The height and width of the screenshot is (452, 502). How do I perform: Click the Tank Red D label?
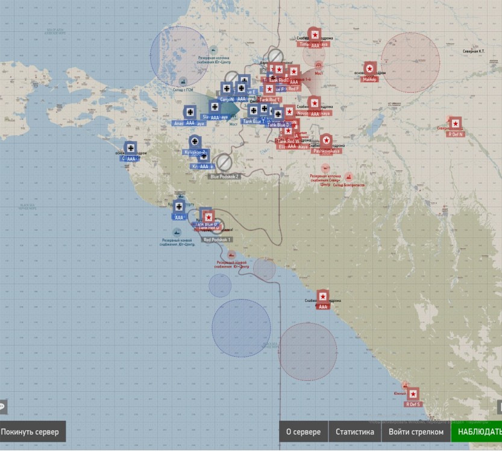tap(279, 80)
